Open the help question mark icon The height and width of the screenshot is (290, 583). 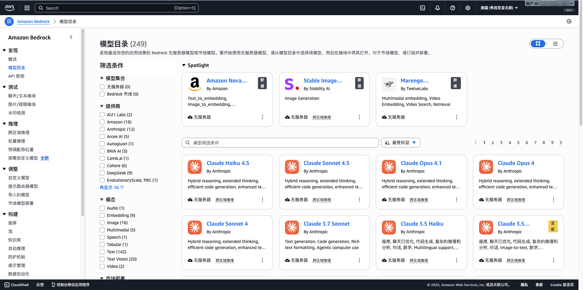(x=453, y=8)
